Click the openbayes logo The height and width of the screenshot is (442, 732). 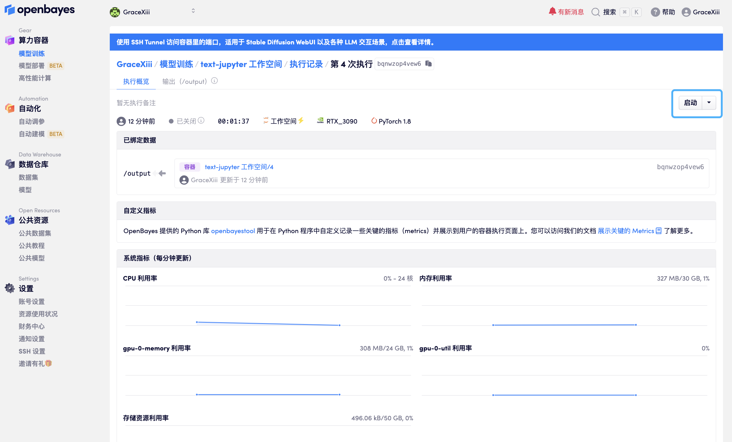[40, 10]
